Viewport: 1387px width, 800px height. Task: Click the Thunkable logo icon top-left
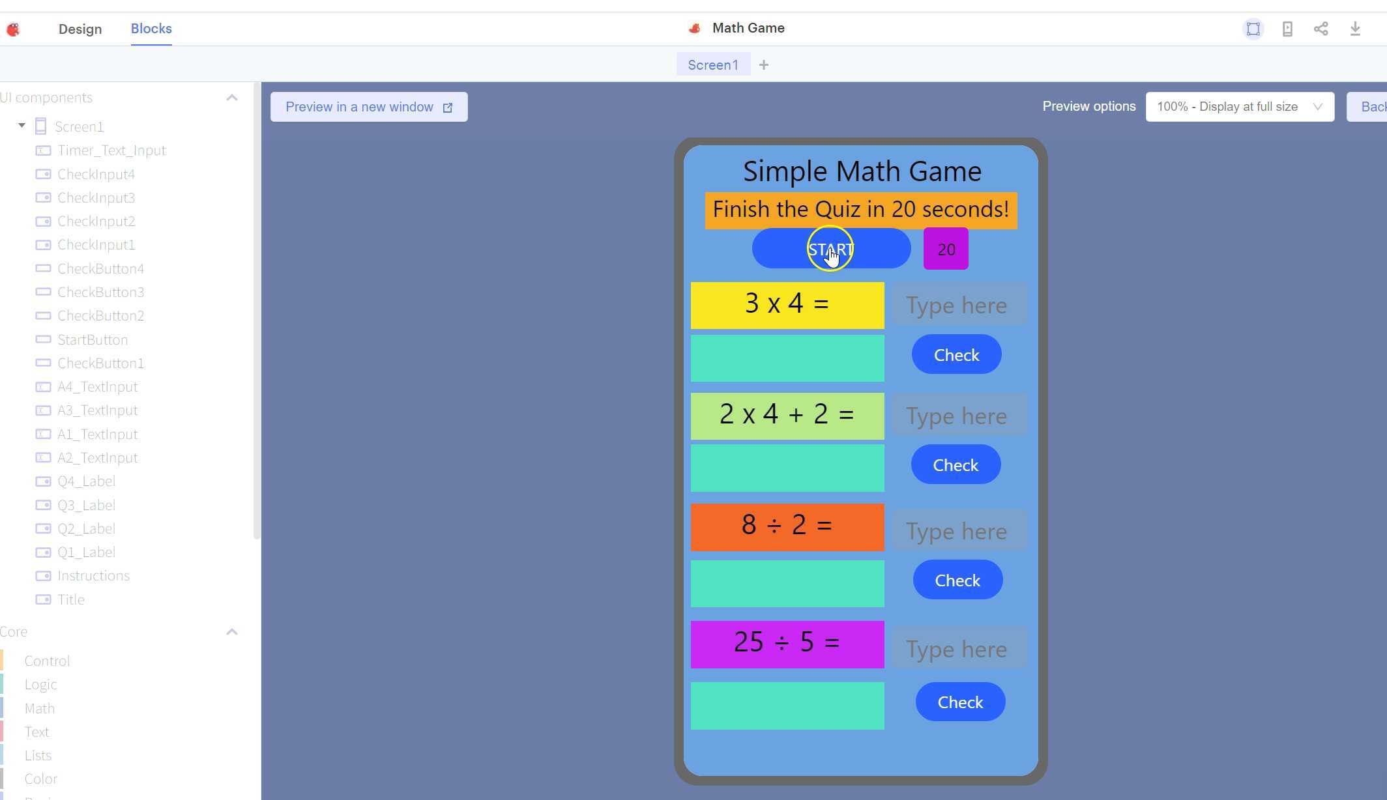(13, 29)
